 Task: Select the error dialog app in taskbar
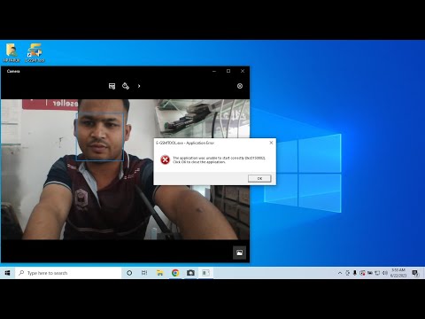205,273
